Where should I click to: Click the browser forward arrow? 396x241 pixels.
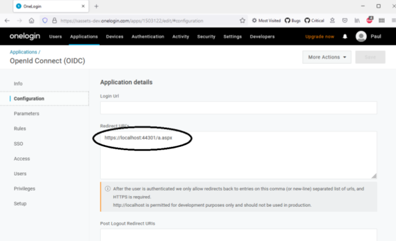tap(20, 21)
